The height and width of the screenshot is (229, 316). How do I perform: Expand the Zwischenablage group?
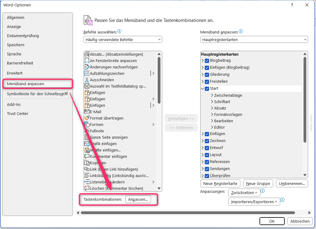[212, 95]
